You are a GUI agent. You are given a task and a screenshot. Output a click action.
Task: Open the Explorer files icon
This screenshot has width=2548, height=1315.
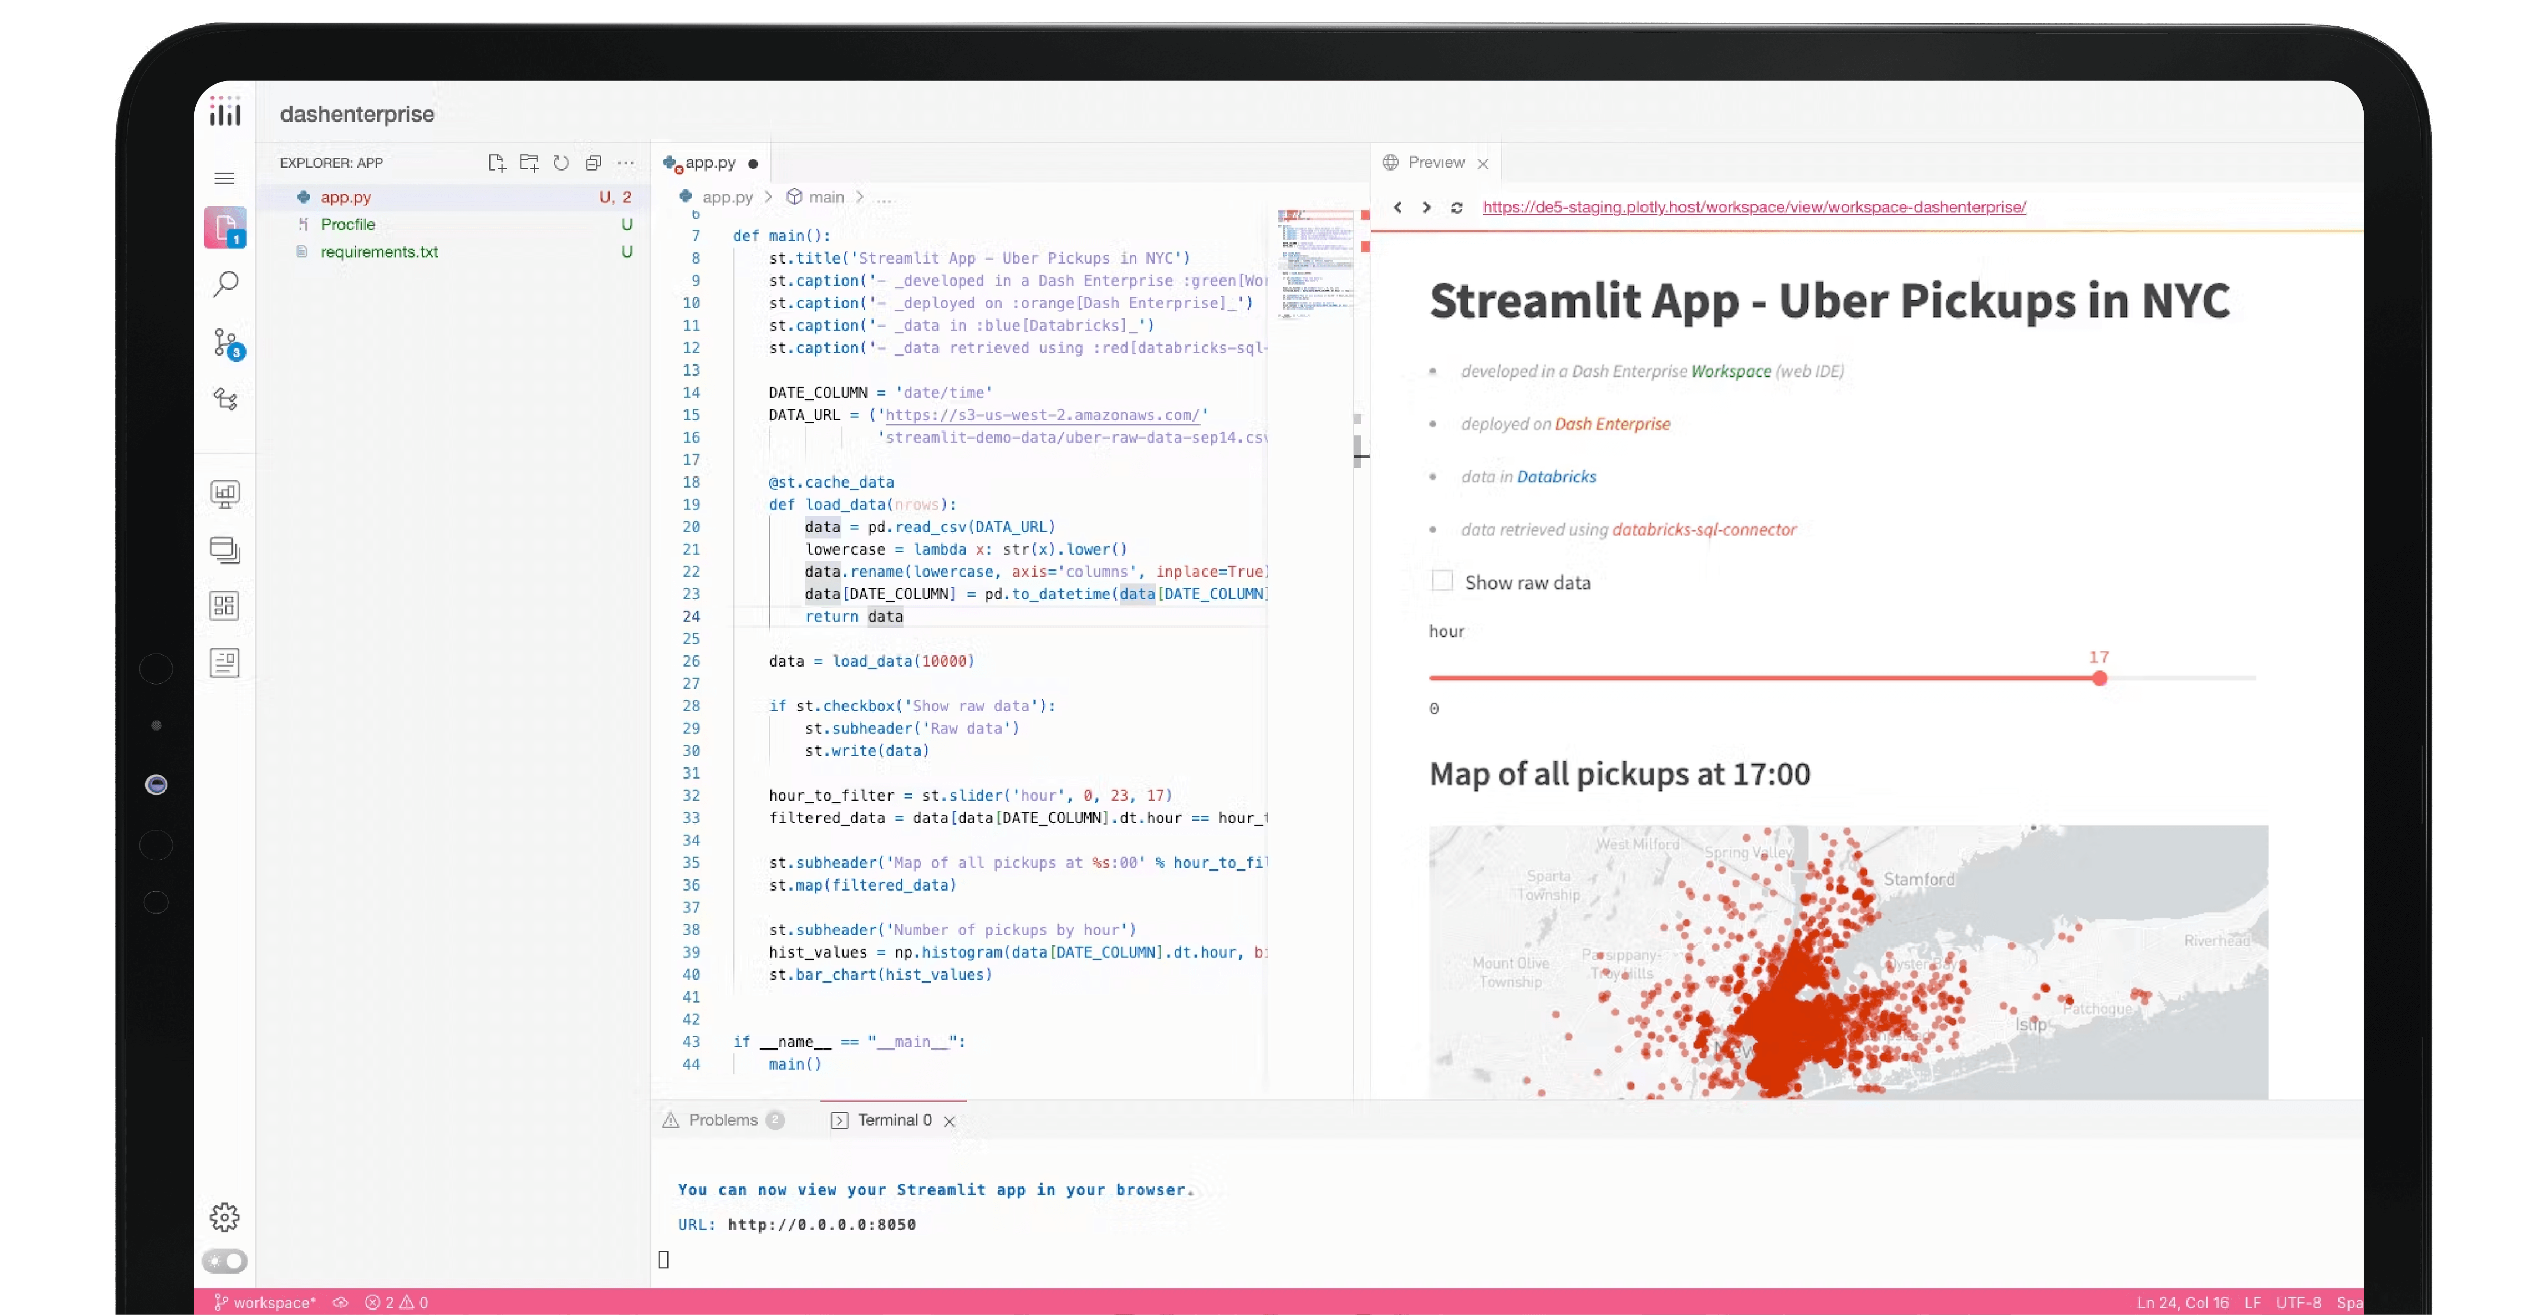click(225, 228)
